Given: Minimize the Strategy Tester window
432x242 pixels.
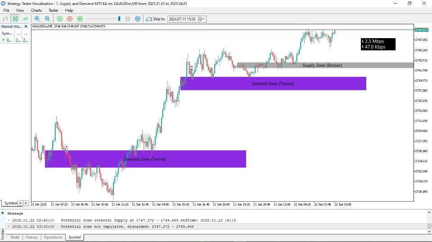Looking at the screenshot, I should [x=396, y=3].
